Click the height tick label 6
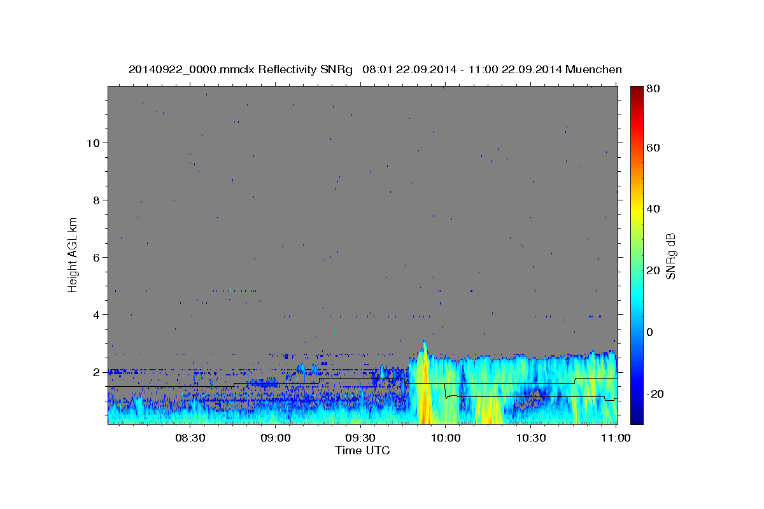The image size is (764, 509). (x=97, y=257)
